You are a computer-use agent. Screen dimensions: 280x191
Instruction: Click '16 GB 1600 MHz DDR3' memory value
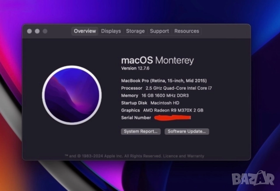(x=165, y=95)
